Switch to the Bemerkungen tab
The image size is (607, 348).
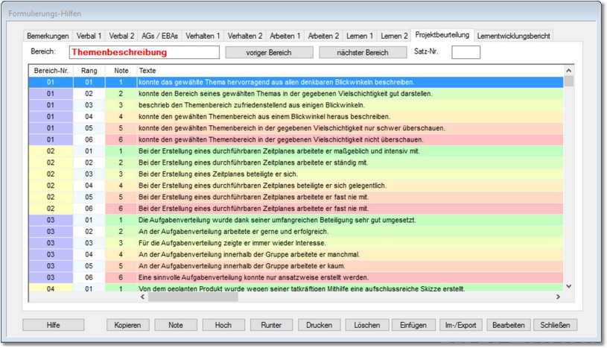coord(48,35)
